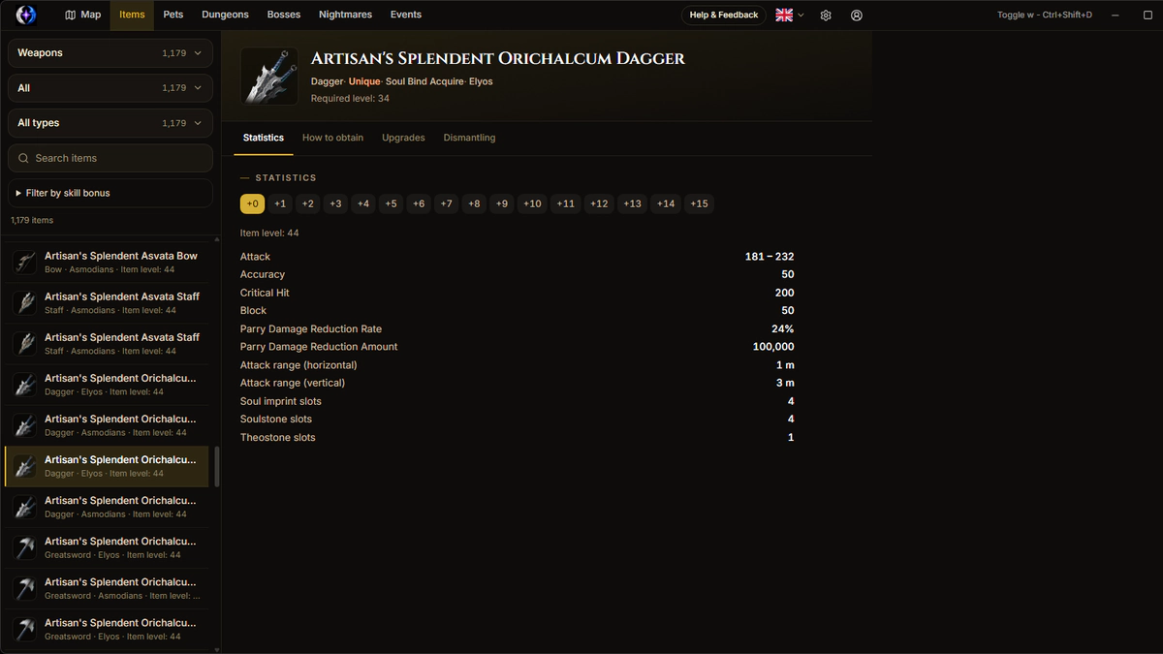The width and height of the screenshot is (1163, 654).
Task: Click the Parry Damage Reduction Amount label
Action: click(x=319, y=347)
